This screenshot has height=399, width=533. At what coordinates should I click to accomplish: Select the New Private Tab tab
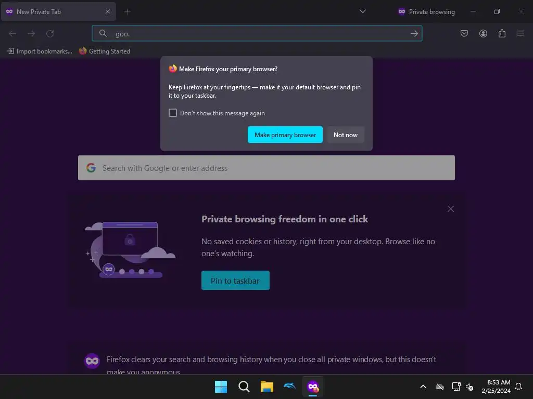click(58, 11)
